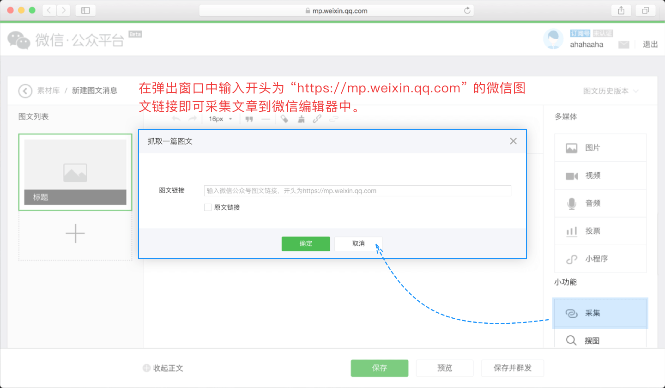Viewport: 665px width, 388px height.
Task: Click the 订阅号 account badge
Action: (x=580, y=33)
